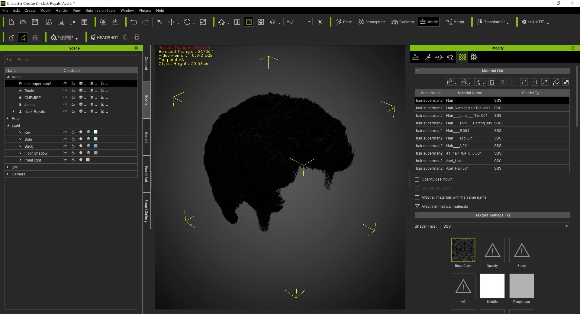Click the Redo arrow
Viewport: 580px width, 314px height.
point(145,22)
